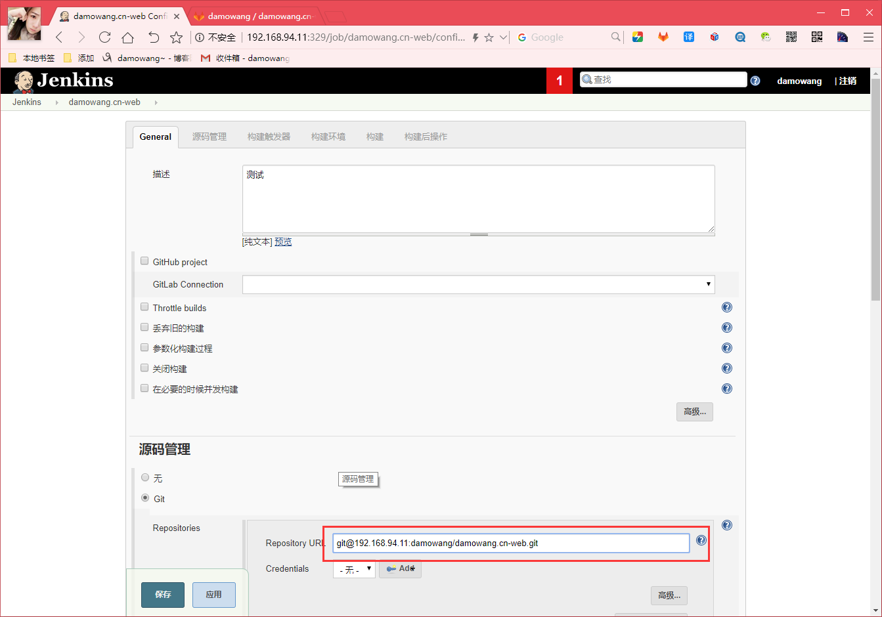
Task: Open the browser hamburger menu
Action: (868, 37)
